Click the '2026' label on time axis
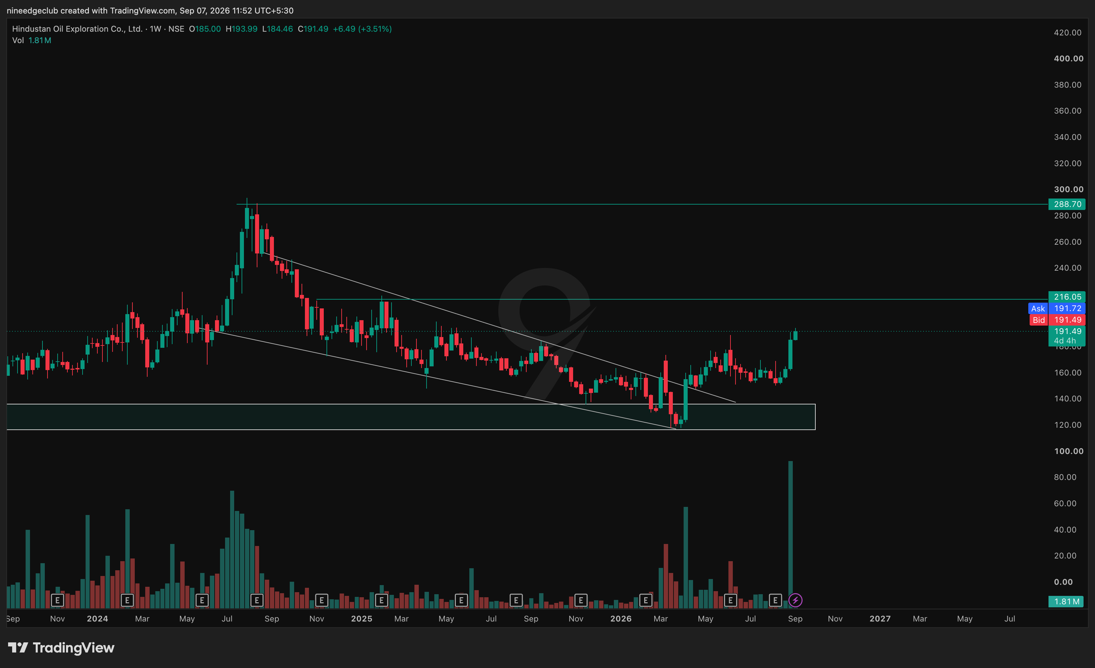 (x=621, y=618)
